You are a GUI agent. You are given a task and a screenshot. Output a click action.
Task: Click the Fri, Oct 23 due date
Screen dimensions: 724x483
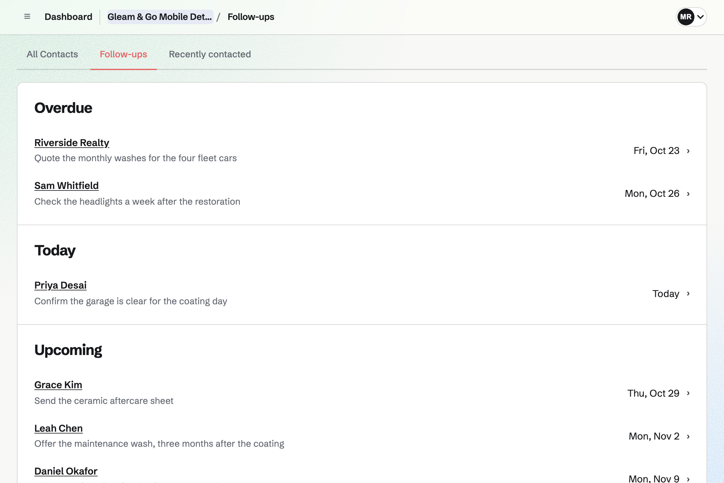point(656,151)
